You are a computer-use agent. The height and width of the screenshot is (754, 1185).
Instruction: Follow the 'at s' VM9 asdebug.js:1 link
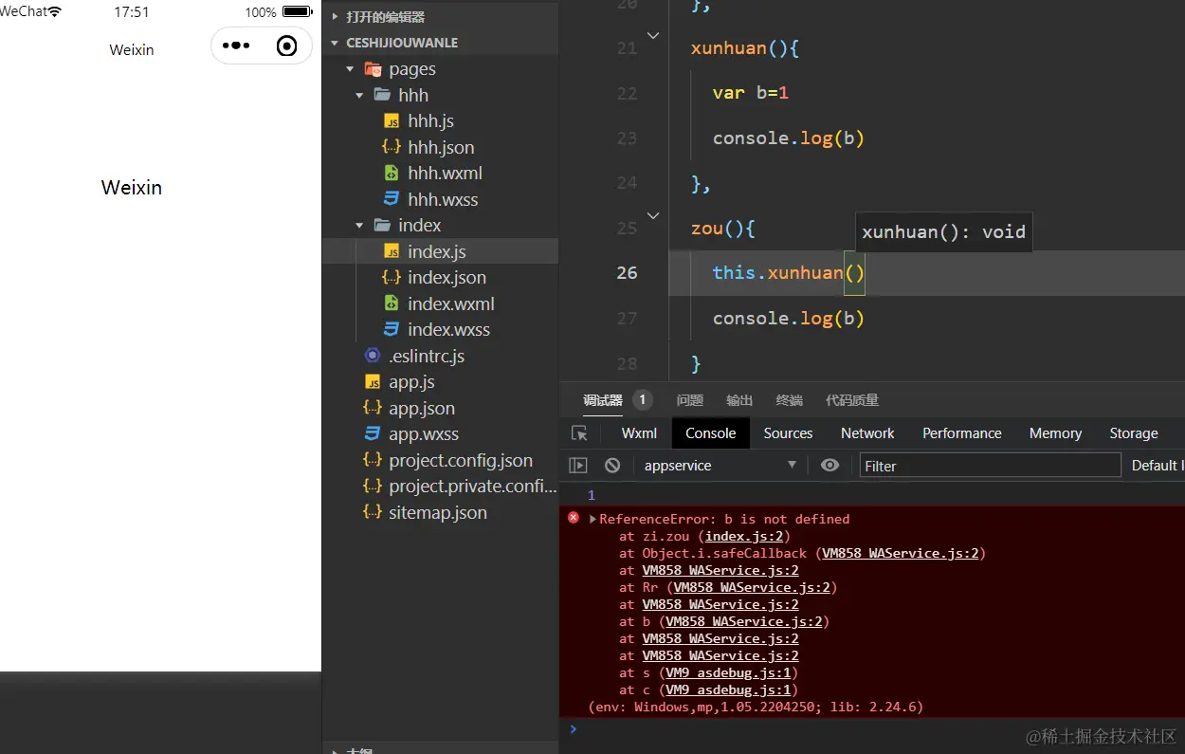(728, 672)
